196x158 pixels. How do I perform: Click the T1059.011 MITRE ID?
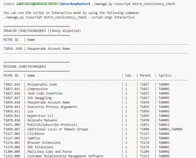click(12, 111)
